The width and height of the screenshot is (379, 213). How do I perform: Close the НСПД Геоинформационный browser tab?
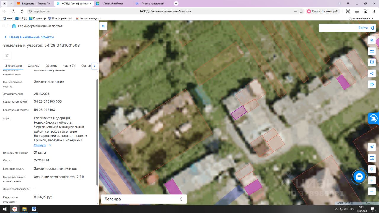click(x=90, y=4)
